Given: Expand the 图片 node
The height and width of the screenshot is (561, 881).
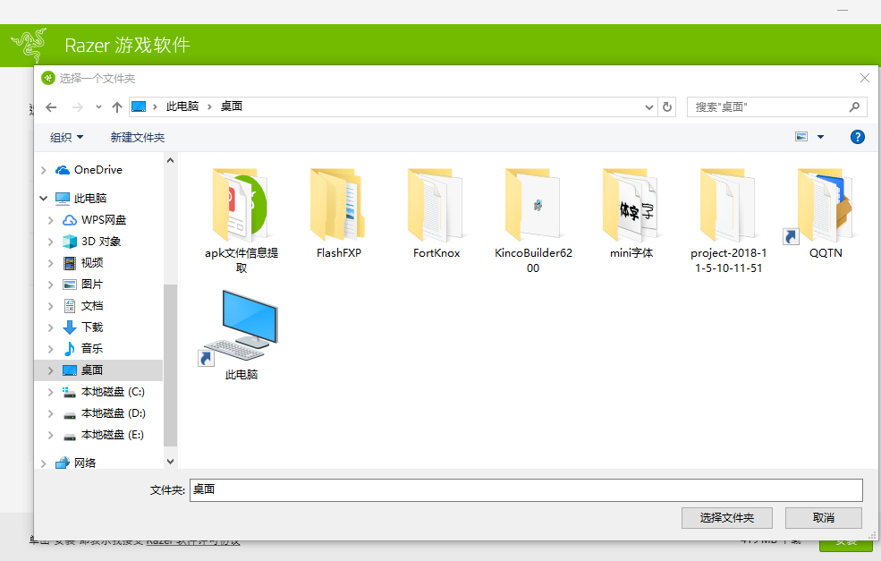Looking at the screenshot, I should coord(51,285).
